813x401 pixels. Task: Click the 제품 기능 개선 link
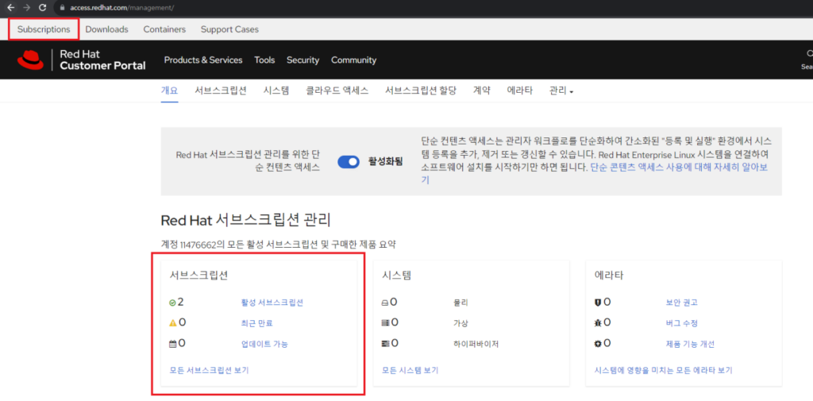pos(690,343)
